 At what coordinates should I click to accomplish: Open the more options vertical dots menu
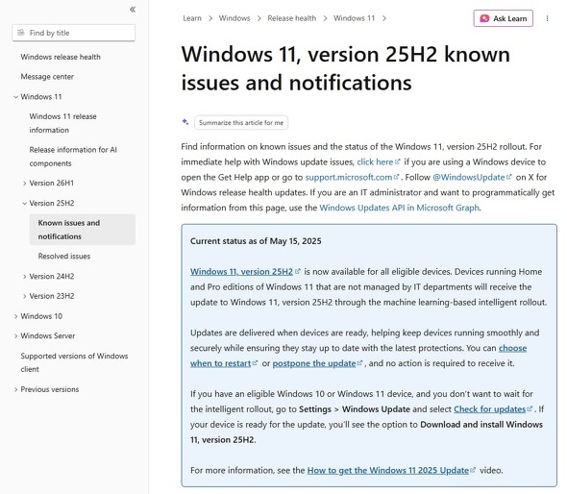[547, 18]
